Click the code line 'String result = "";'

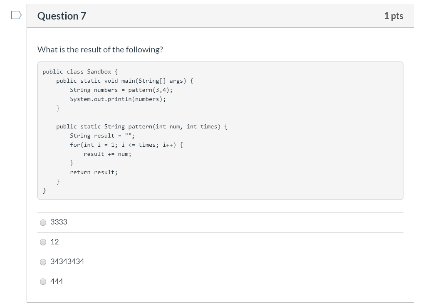tap(102, 136)
